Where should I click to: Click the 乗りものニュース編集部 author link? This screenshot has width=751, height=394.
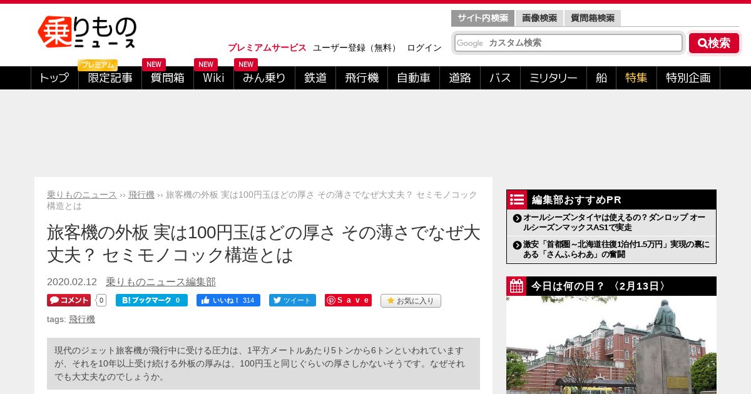[x=161, y=282]
